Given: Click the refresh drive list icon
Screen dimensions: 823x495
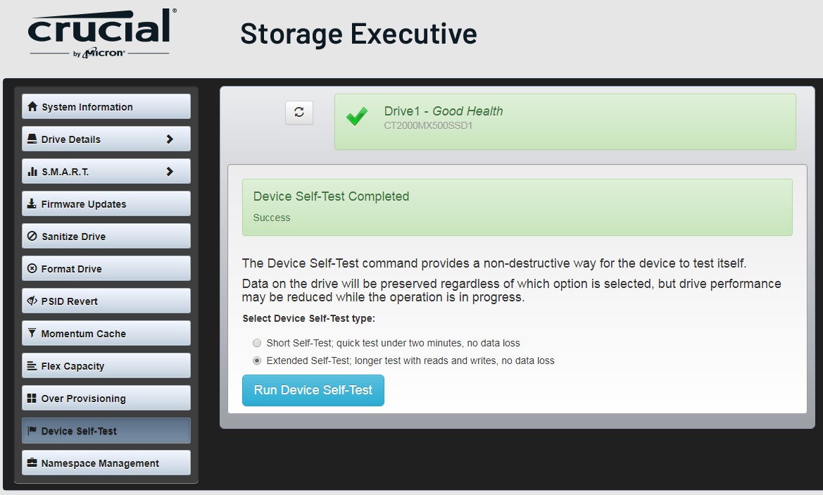Looking at the screenshot, I should pyautogui.click(x=299, y=113).
